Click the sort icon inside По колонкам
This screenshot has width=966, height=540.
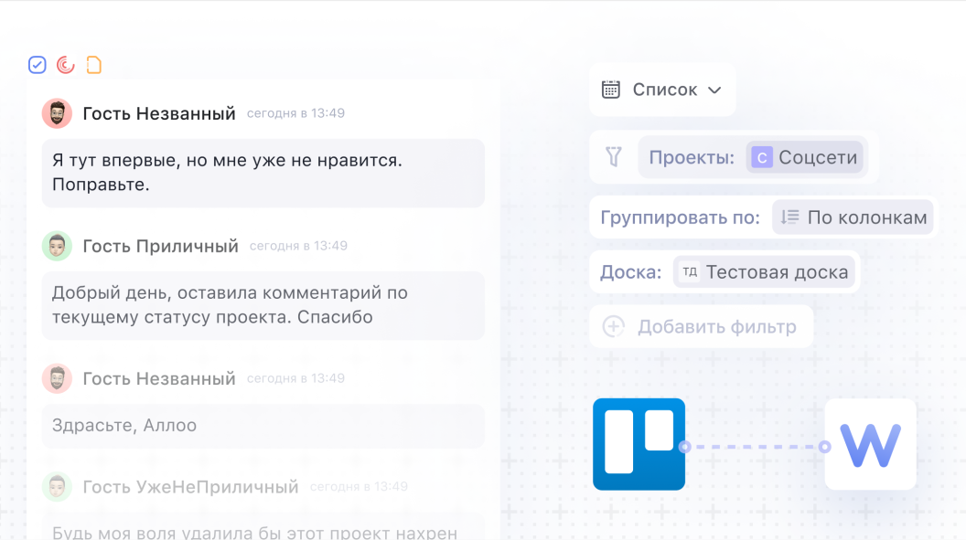792,217
